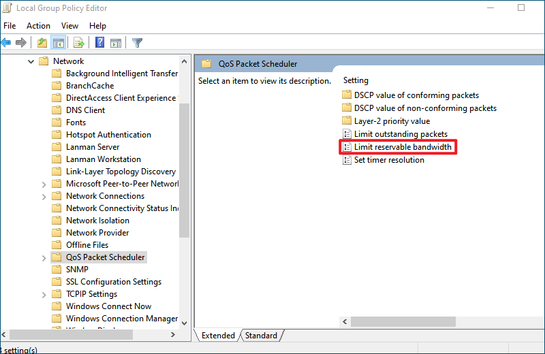545x354 pixels.
Task: Click folder icon next to Offline Files
Action: [57, 245]
